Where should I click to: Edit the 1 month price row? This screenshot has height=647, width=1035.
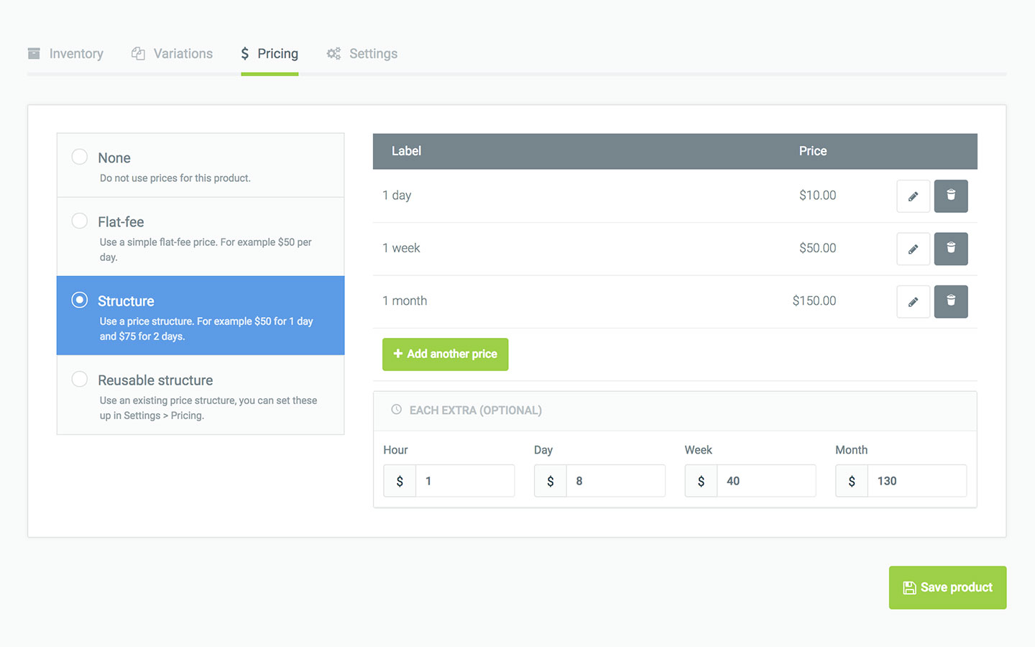(x=914, y=302)
